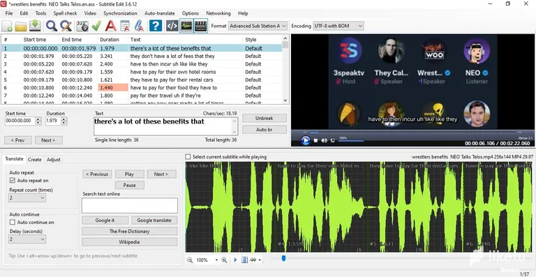Image resolution: width=536 pixels, height=277 pixels.
Task: Click the waveform play selection arrow
Action: (x=235, y=260)
